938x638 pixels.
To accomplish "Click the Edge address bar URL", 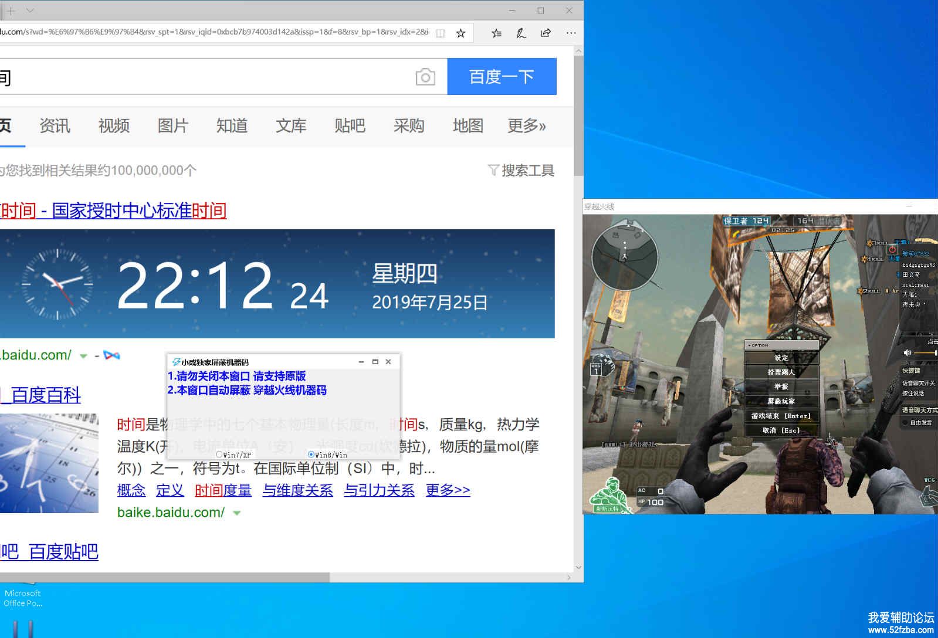I will click(x=215, y=32).
